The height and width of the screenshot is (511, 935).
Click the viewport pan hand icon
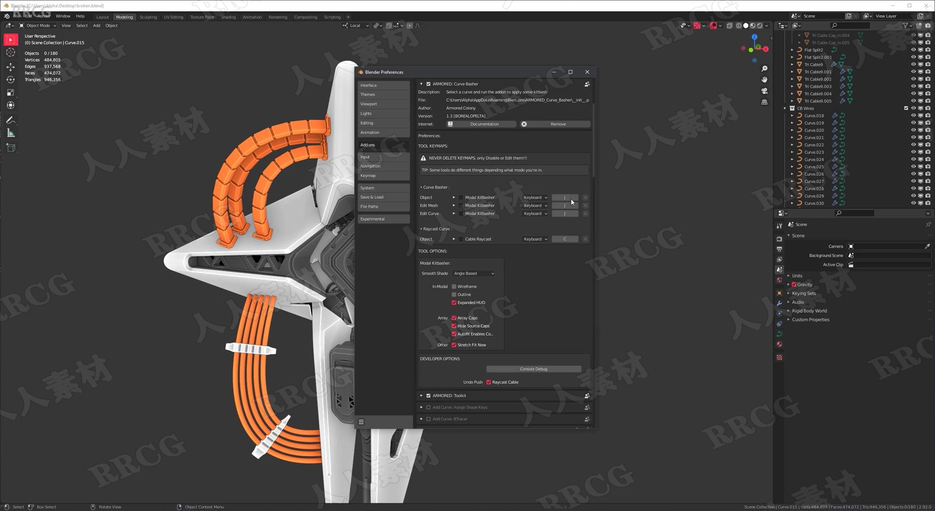coord(765,80)
